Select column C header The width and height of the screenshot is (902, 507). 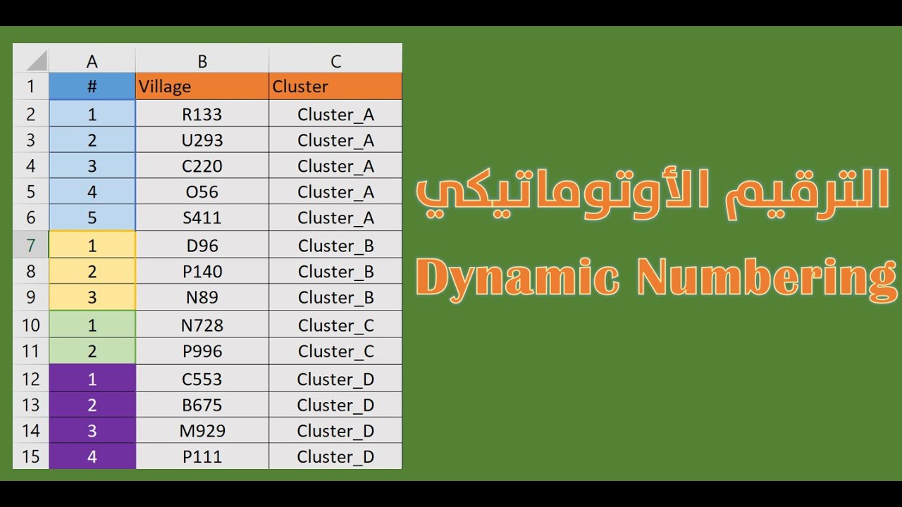pos(335,61)
